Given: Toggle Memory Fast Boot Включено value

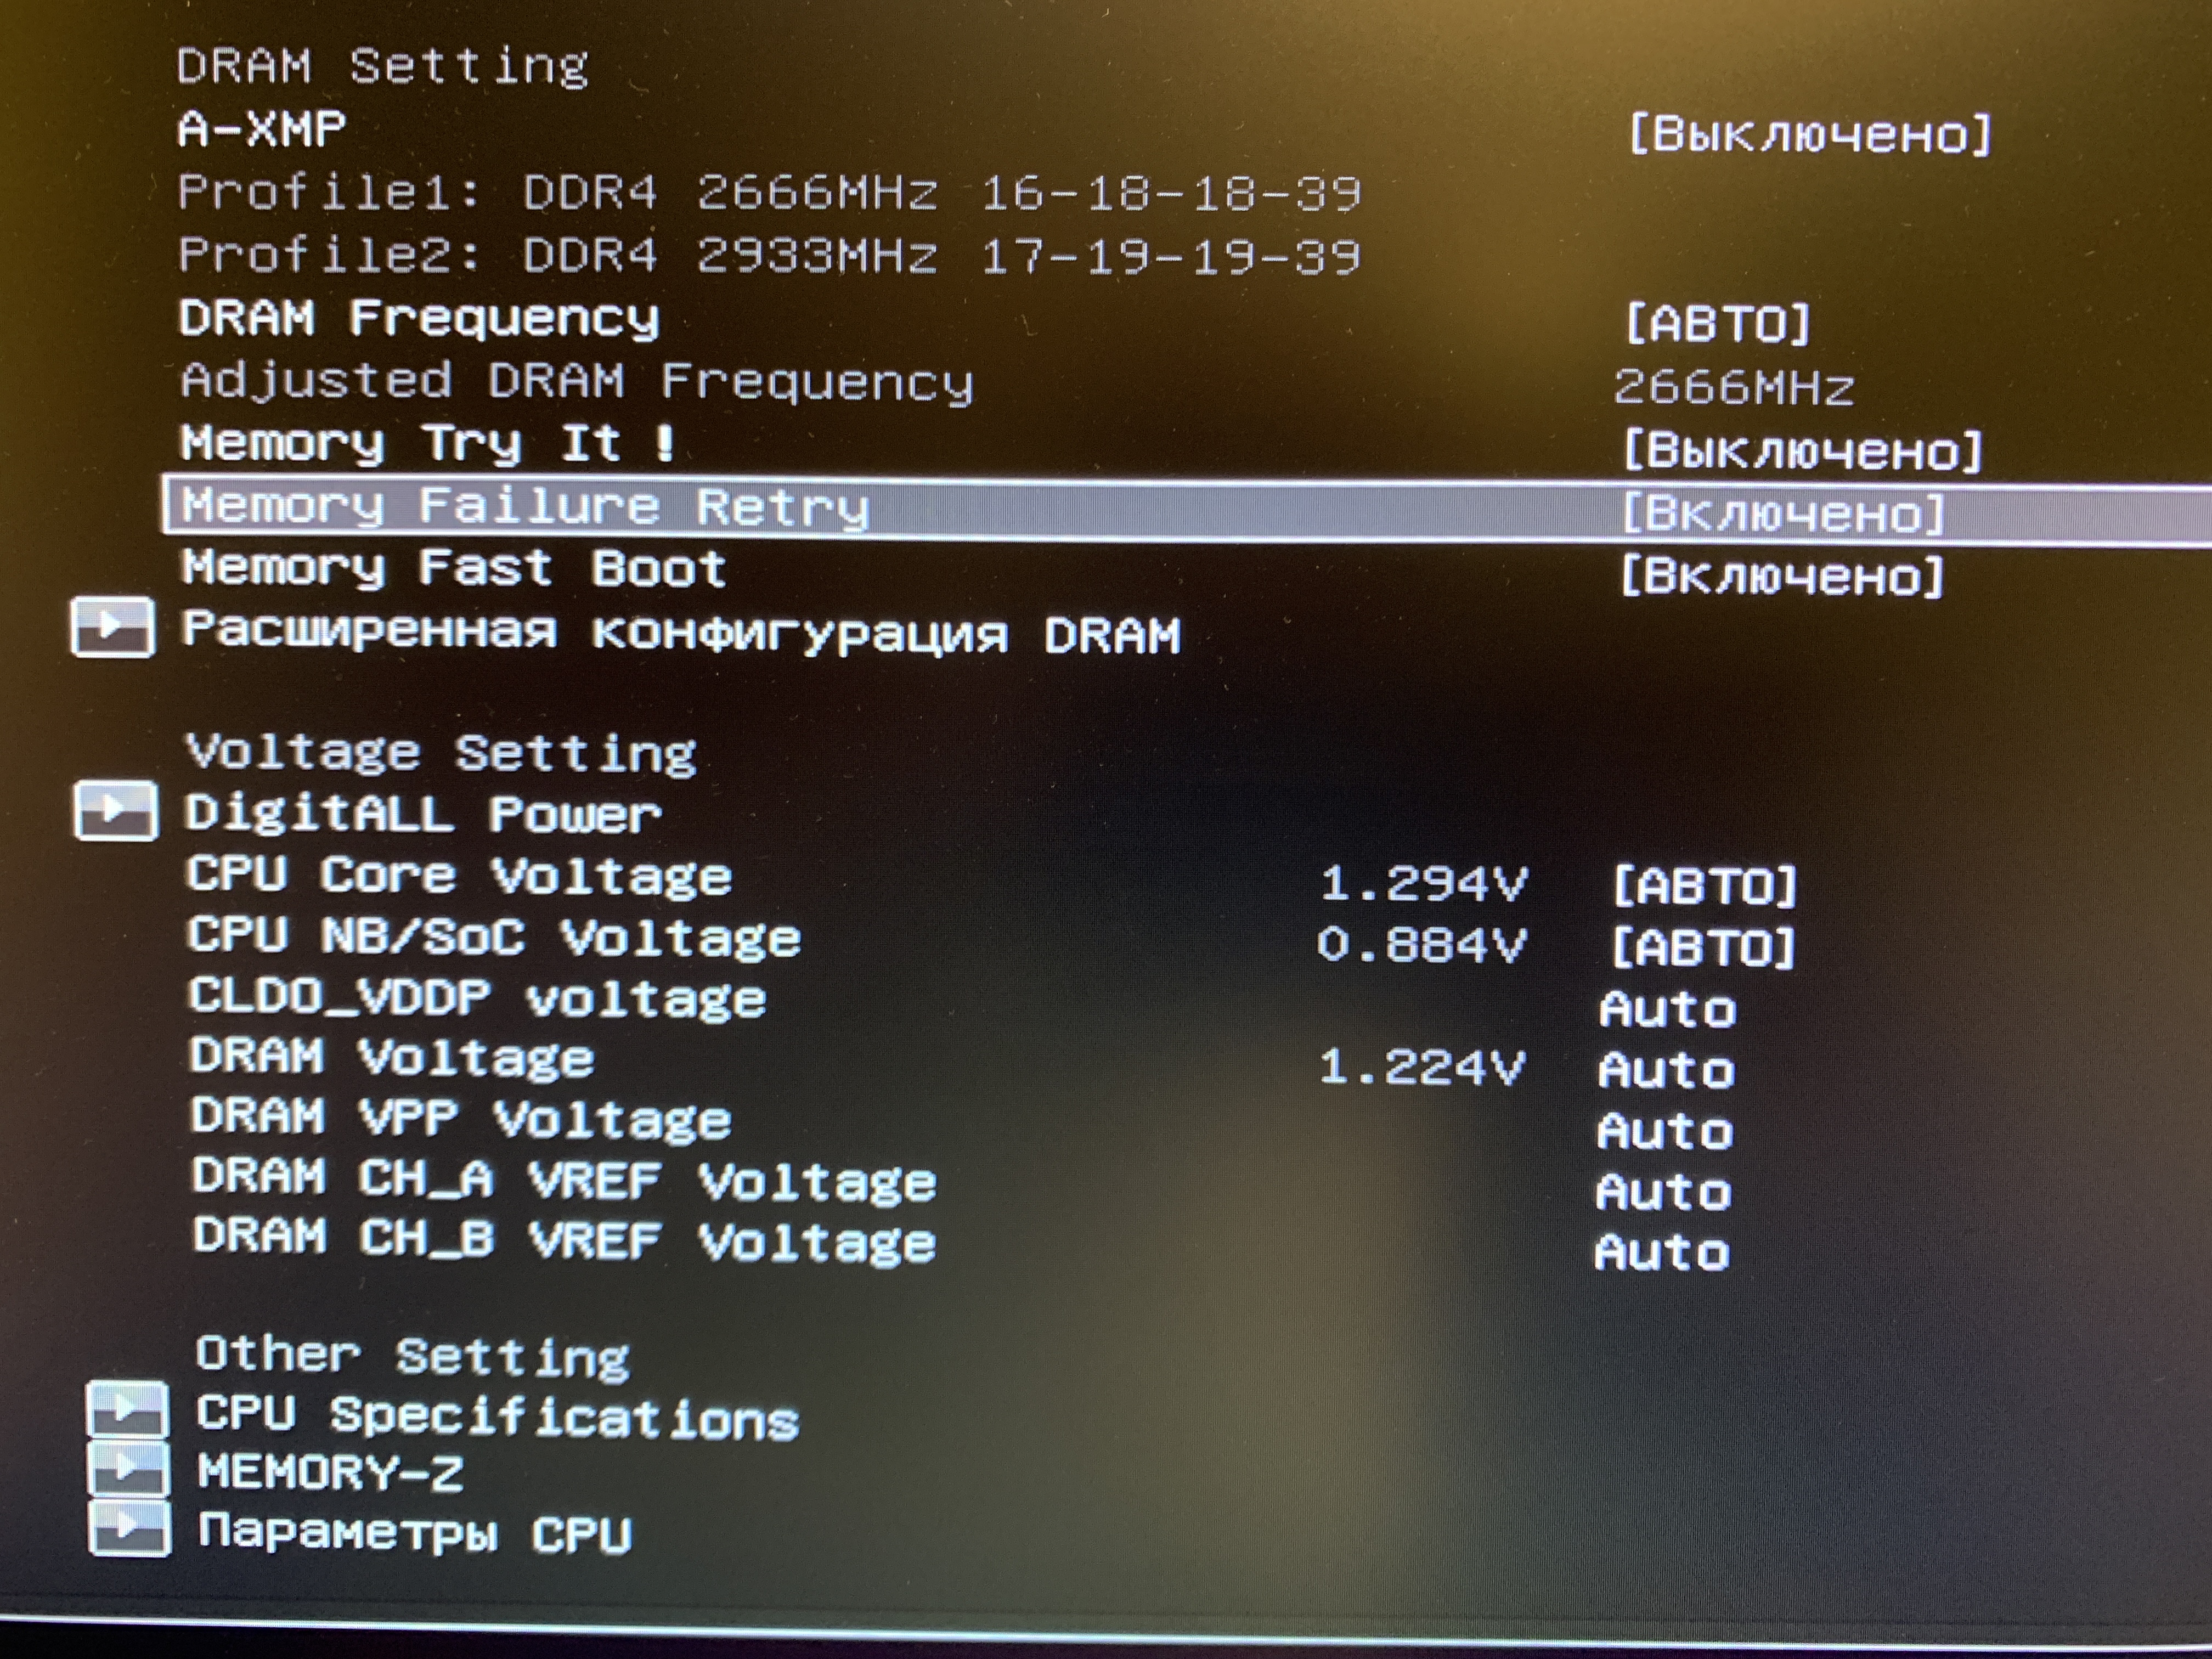Looking at the screenshot, I should point(1782,576).
